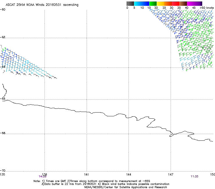Click the '144' longitude label
The image size is (215, 189).
(128, 174)
